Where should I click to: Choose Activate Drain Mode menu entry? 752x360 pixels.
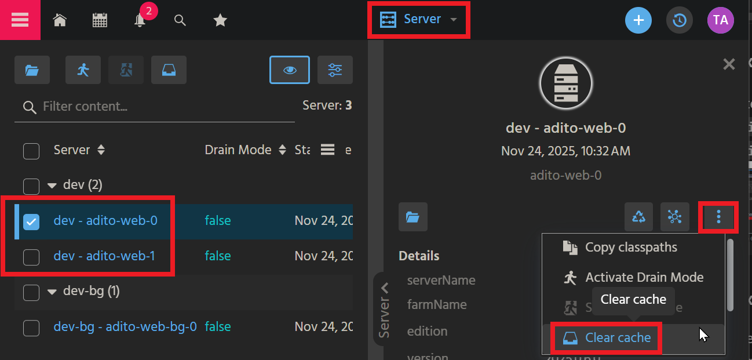tap(644, 277)
